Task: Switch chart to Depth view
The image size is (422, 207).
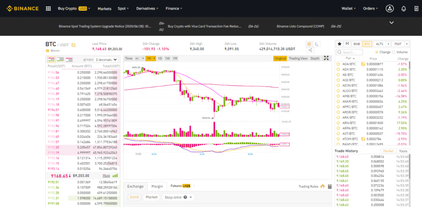Action: click(x=315, y=58)
